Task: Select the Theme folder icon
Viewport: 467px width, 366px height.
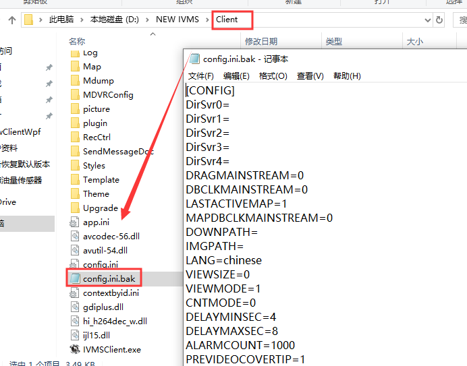Action: [75, 193]
